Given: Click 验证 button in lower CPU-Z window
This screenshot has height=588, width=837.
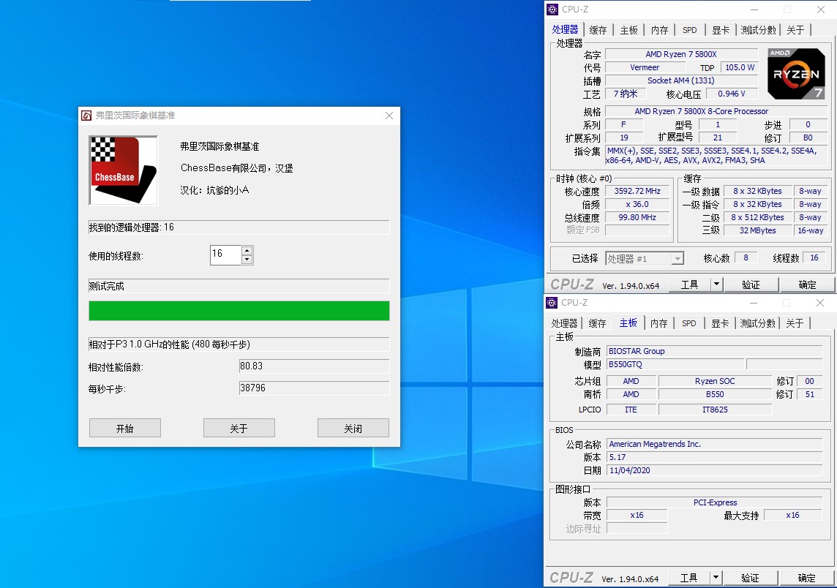Looking at the screenshot, I should pyautogui.click(x=750, y=578).
